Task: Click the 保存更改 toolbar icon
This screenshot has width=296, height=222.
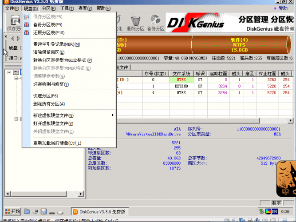Action: [15, 21]
